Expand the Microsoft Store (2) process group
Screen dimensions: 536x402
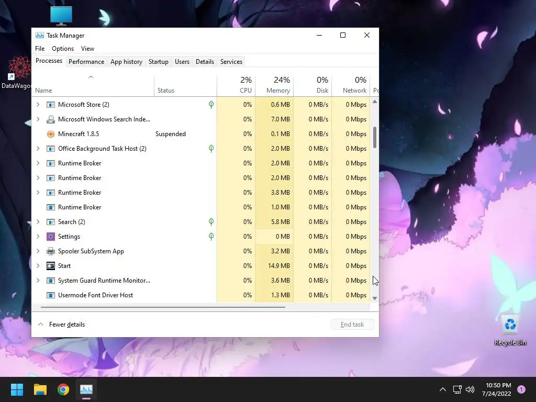38,105
